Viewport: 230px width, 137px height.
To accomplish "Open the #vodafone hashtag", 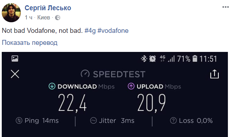I will 113,31.
